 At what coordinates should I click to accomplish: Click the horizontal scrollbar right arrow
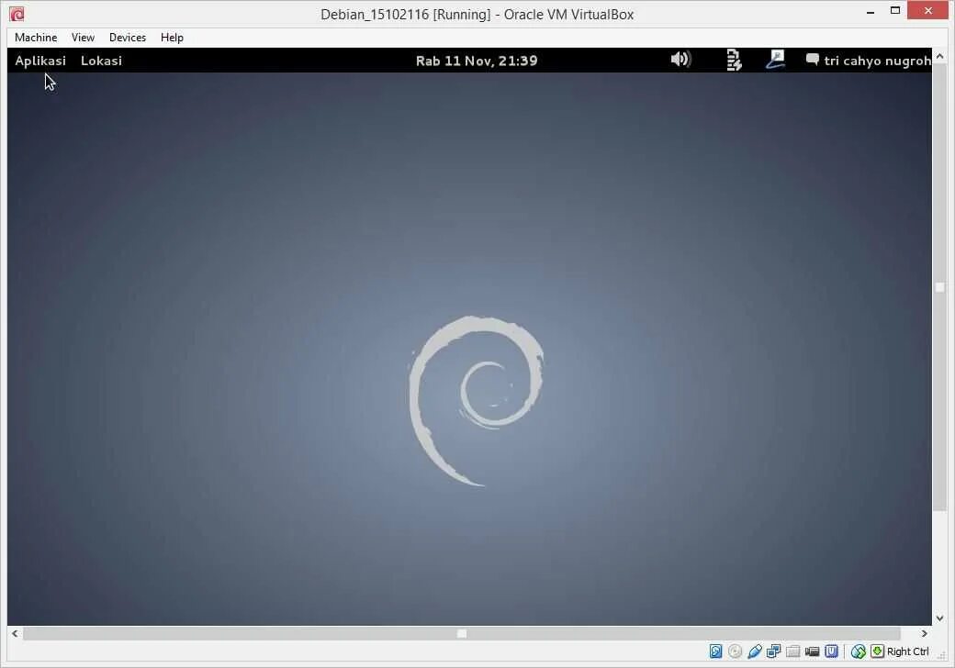pos(924,633)
